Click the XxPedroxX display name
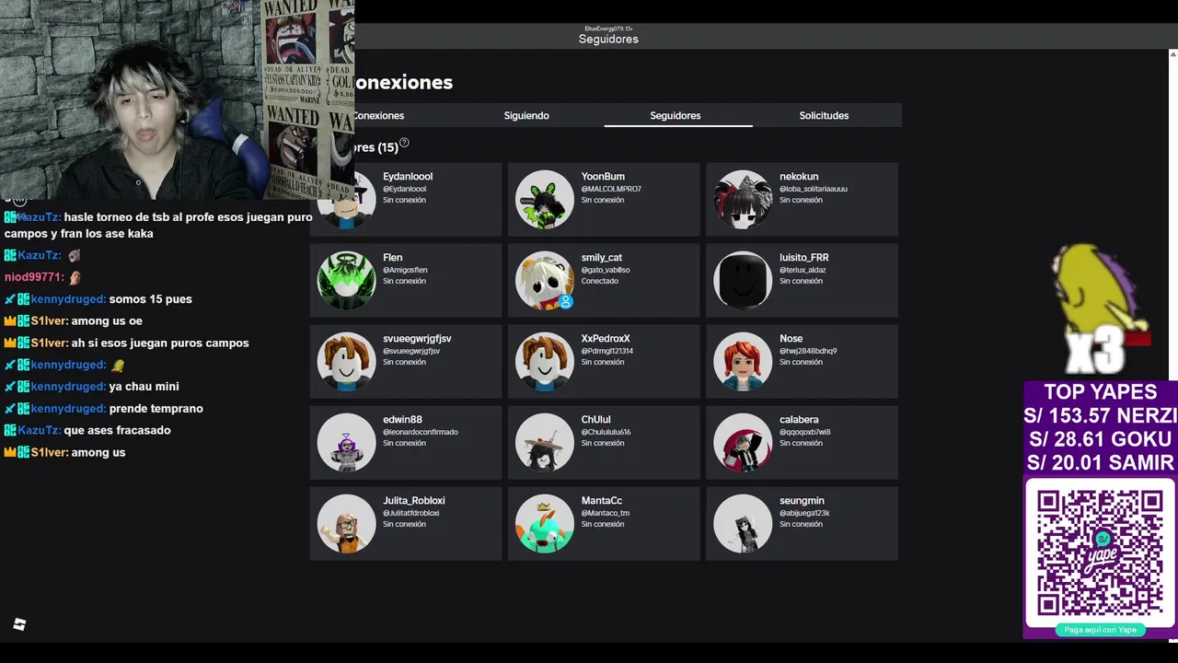Image resolution: width=1178 pixels, height=663 pixels. point(606,339)
